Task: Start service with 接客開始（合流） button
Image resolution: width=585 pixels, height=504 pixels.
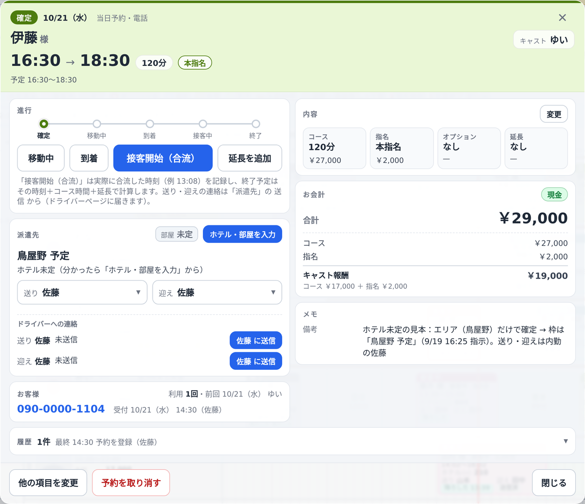Action: point(163,158)
